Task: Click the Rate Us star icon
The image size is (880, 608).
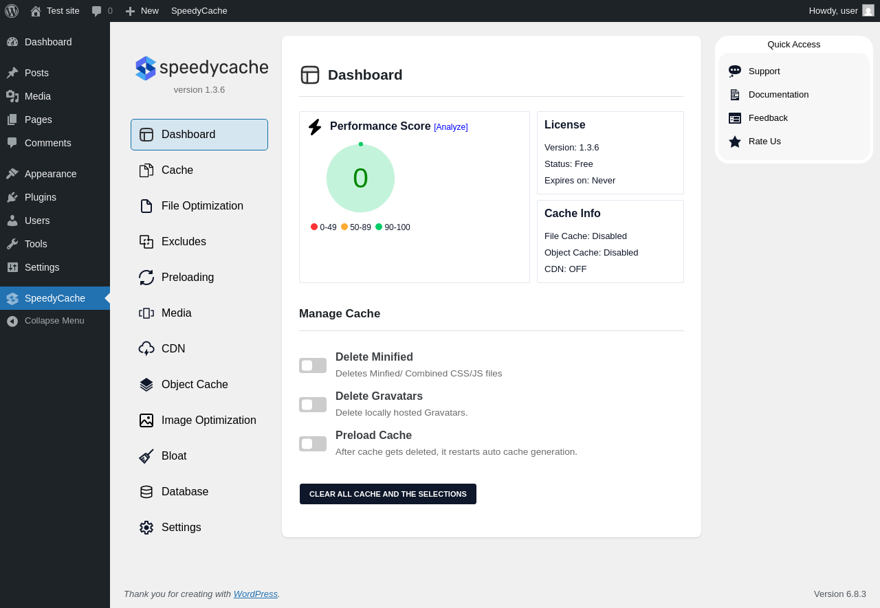Action: tap(735, 142)
